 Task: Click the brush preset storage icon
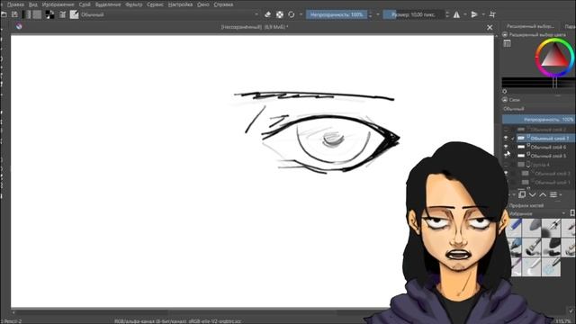pos(572,213)
